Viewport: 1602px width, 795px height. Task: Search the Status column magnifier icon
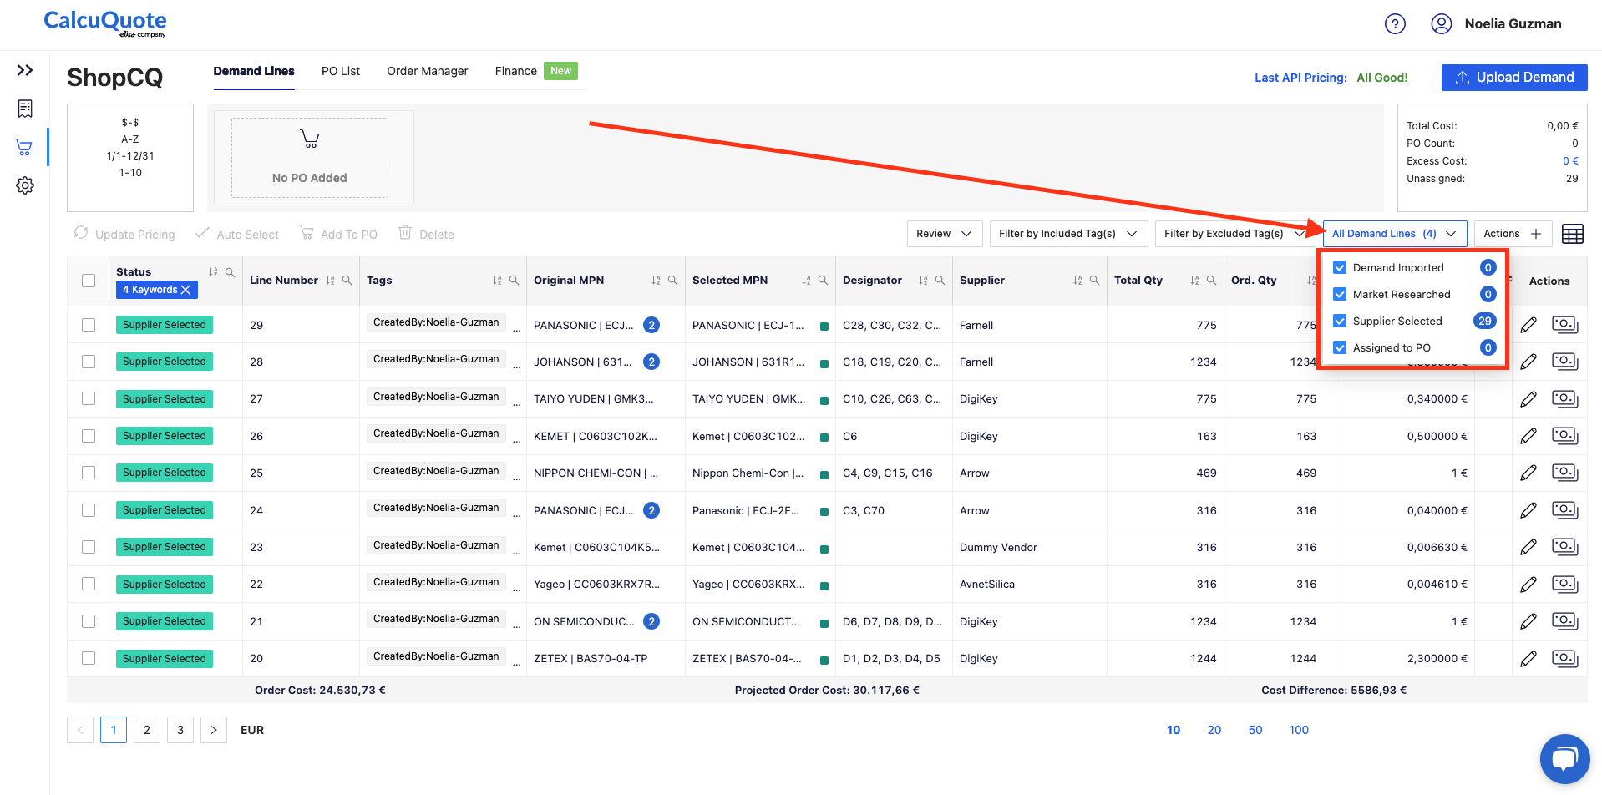[x=230, y=272]
